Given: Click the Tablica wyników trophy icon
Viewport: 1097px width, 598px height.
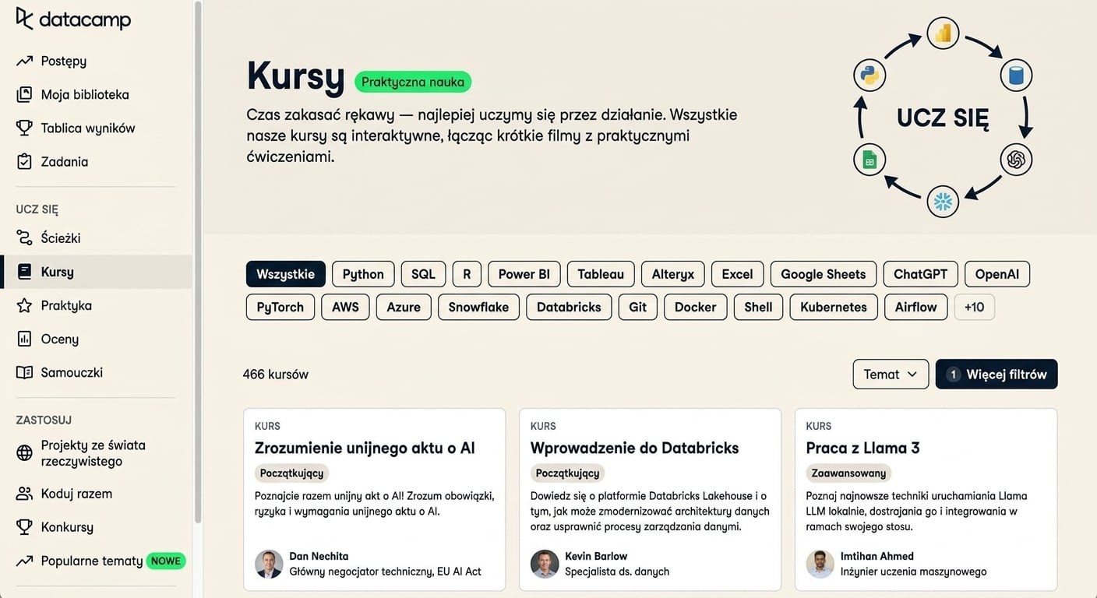Looking at the screenshot, I should [24, 128].
